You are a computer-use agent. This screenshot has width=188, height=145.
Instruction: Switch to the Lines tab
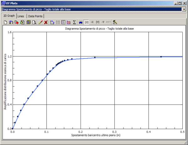click(x=21, y=16)
